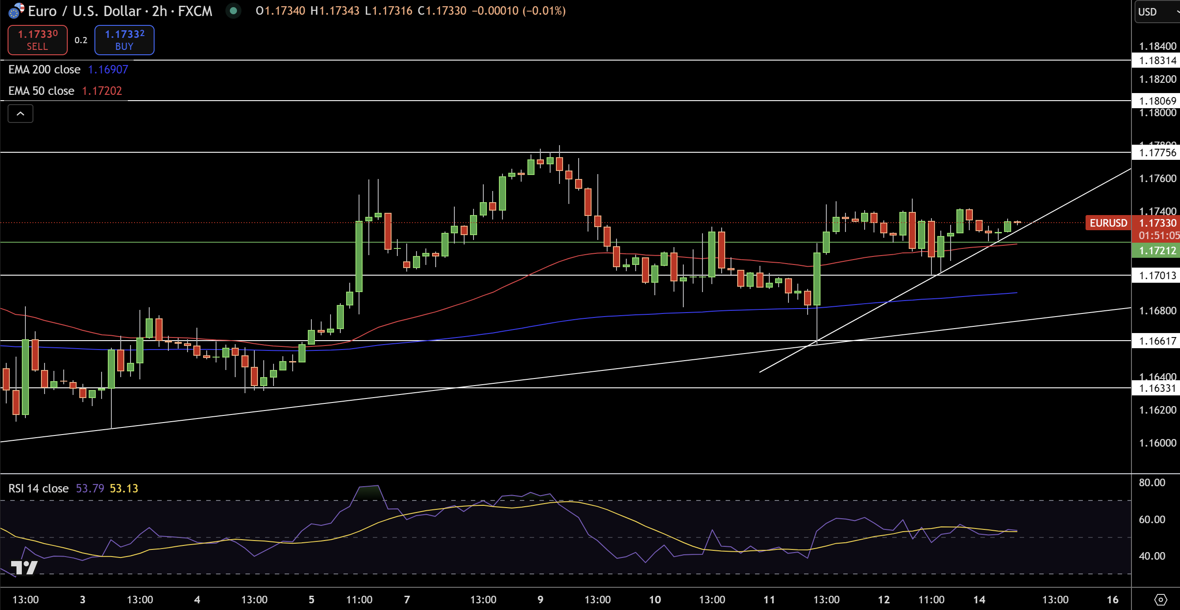Click the 1.16617 horizontal line label
This screenshot has width=1180, height=610.
(1157, 341)
